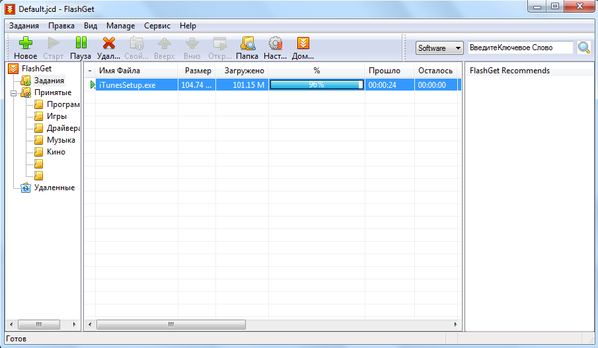
Task: Click left arrow of task list scrollbar
Action: point(90,324)
